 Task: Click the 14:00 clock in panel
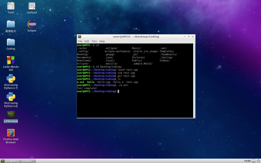coord(247,161)
